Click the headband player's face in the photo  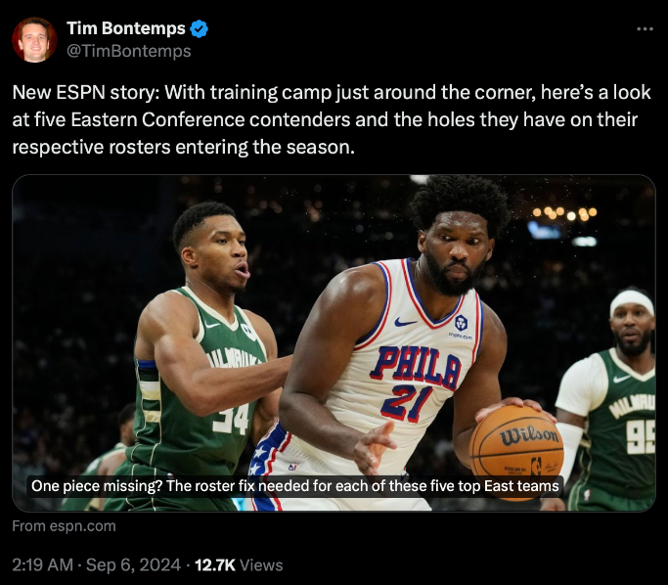pos(632,328)
